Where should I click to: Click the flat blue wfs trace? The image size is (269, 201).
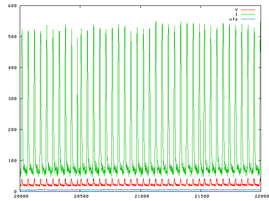(x=126, y=190)
